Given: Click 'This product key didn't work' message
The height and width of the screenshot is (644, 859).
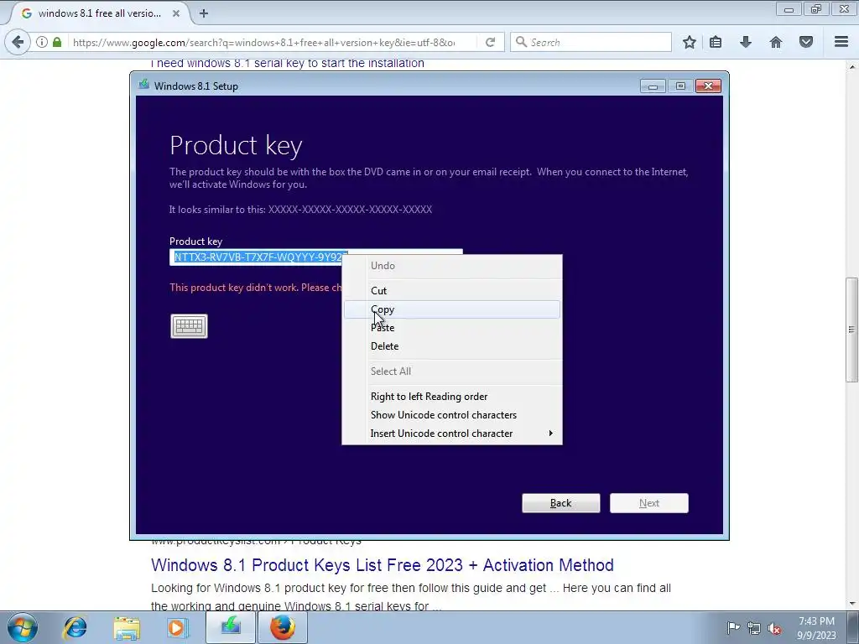Looking at the screenshot, I should (256, 288).
